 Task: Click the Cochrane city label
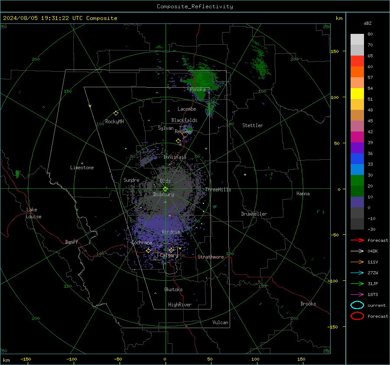142,243
